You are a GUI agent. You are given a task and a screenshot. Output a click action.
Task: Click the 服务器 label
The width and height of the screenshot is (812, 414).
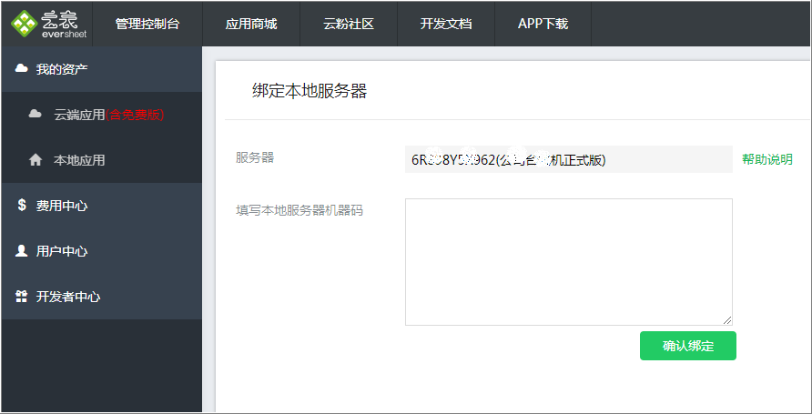coord(255,157)
